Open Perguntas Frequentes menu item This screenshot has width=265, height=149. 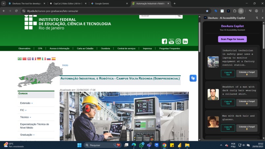coord(170,48)
